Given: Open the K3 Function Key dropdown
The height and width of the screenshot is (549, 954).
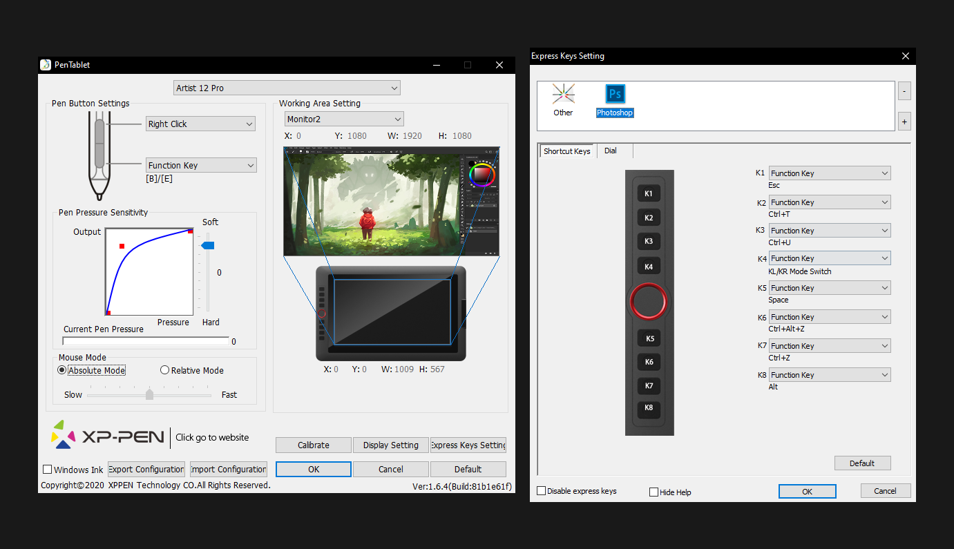Looking at the screenshot, I should click(x=829, y=231).
